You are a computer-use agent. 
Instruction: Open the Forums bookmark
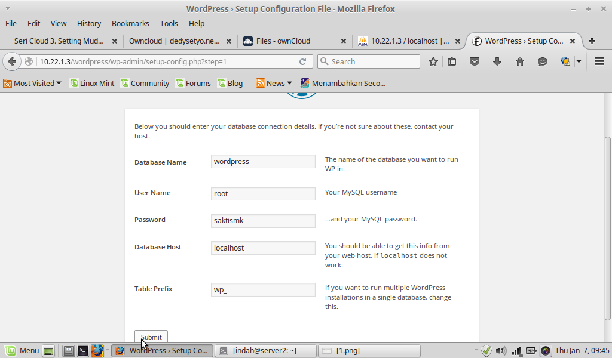click(x=193, y=83)
